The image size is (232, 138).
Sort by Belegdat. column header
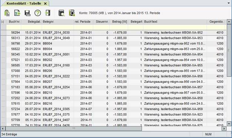tap(34, 22)
